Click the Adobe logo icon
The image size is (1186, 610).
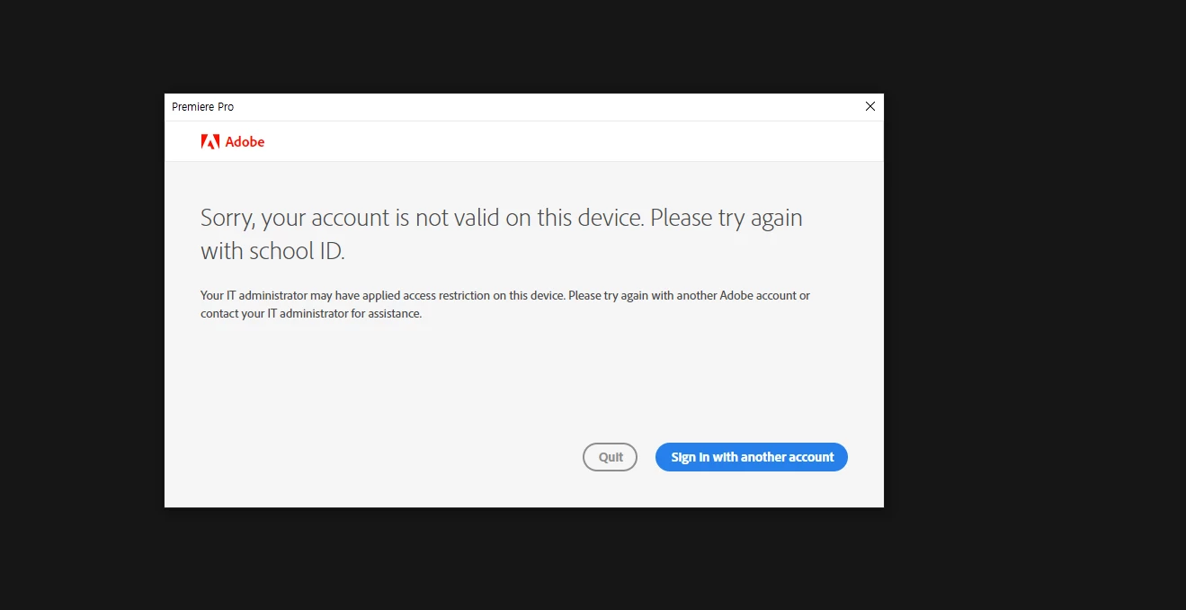[x=210, y=141]
